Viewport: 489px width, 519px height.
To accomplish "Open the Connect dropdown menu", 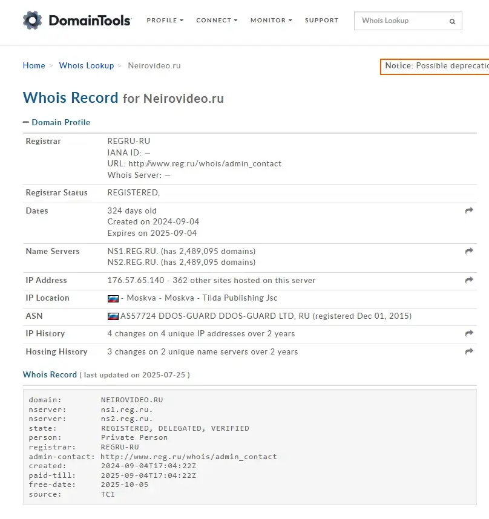I will 217,20.
